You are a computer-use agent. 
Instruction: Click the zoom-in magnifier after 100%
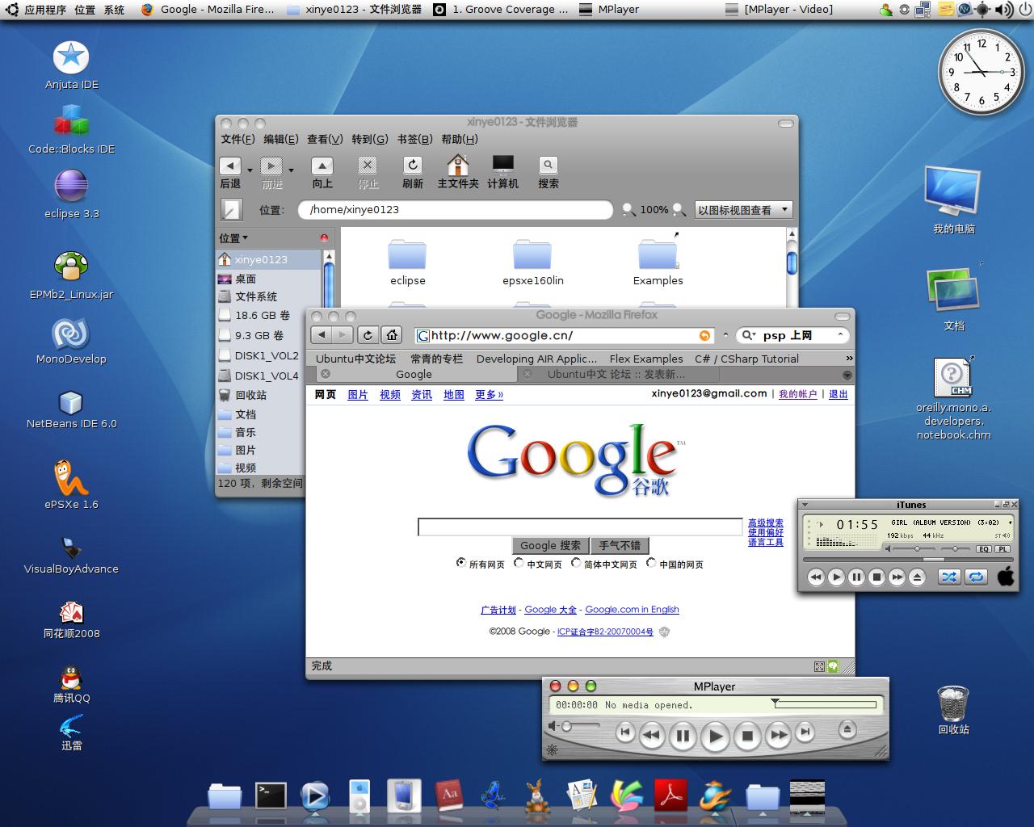tap(679, 210)
